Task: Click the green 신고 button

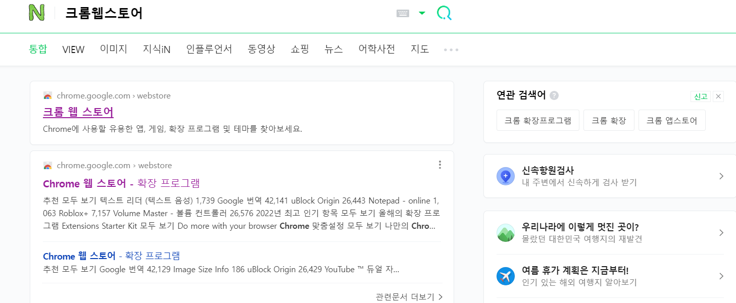Action: [x=701, y=96]
